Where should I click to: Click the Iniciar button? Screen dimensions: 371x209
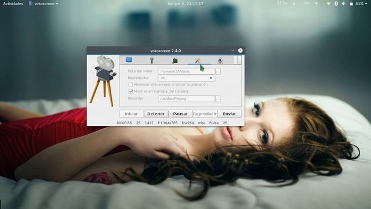pos(132,114)
